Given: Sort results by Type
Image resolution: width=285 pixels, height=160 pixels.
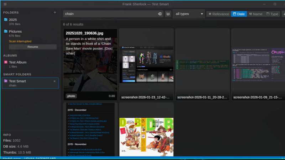Looking at the screenshot, I should click(273, 14).
